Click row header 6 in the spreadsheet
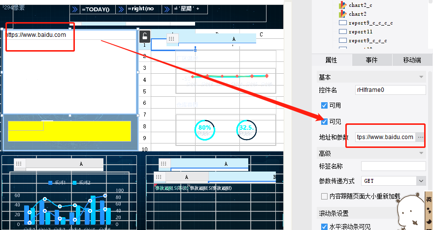 coord(144,103)
